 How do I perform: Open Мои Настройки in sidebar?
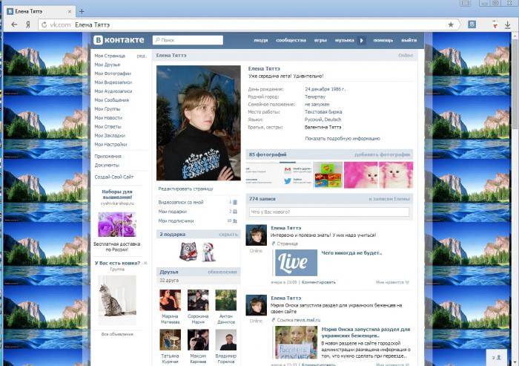coord(111,145)
